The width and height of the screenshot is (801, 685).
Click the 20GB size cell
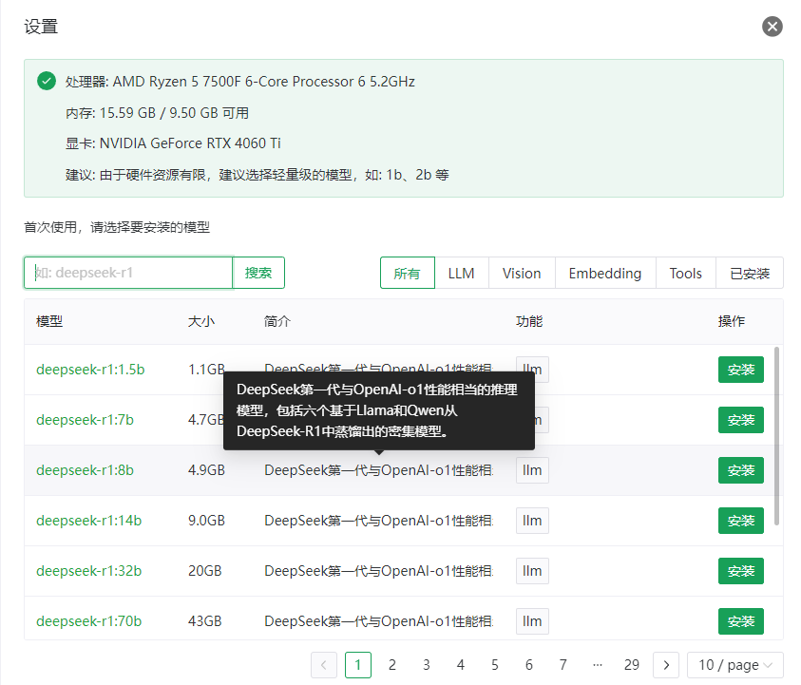tap(205, 571)
